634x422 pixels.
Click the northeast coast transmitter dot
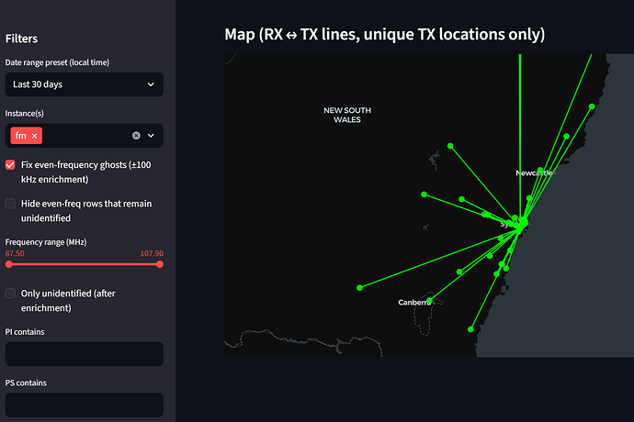pos(592,106)
